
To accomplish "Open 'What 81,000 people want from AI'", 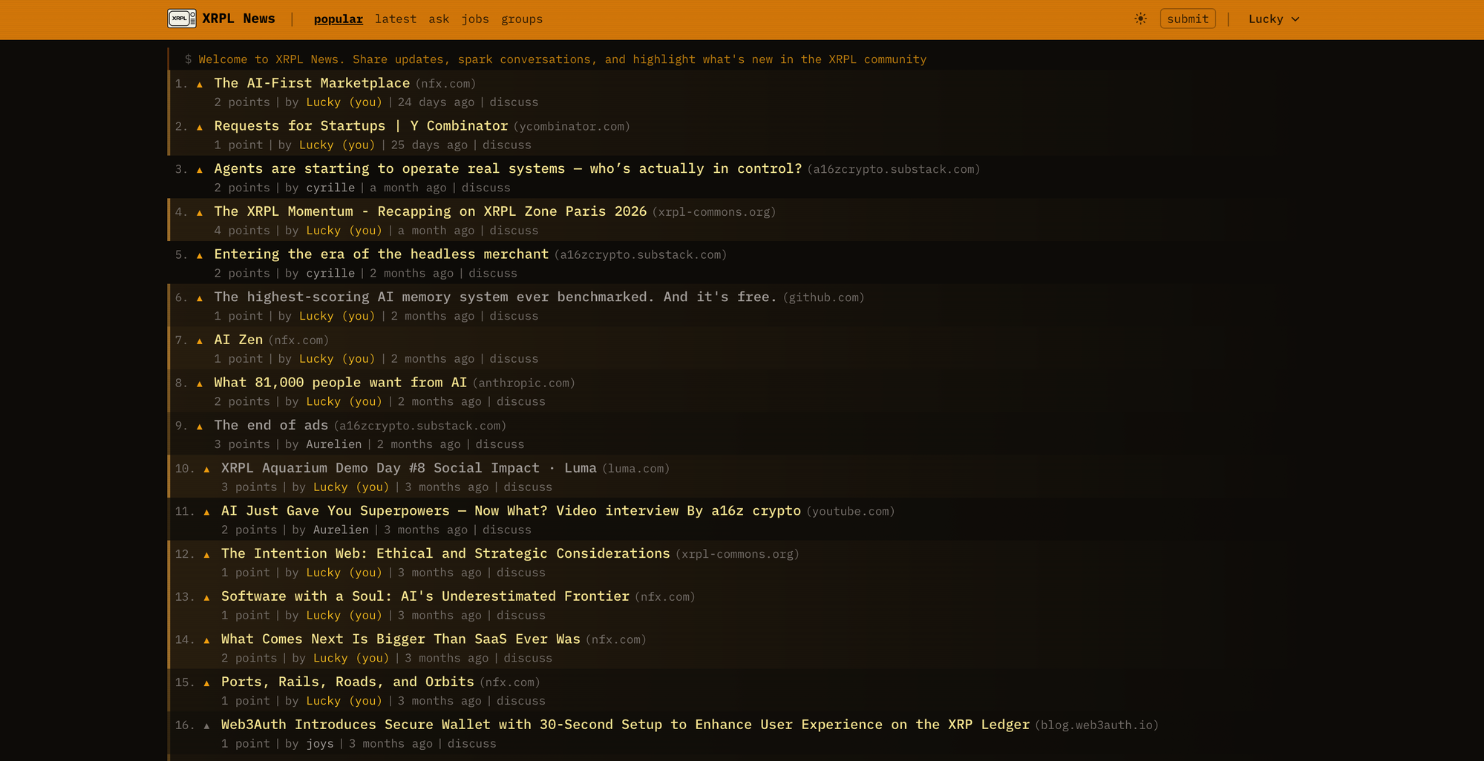I will [x=340, y=382].
